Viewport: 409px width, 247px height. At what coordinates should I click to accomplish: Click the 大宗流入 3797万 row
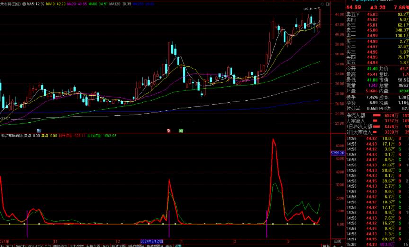point(377,121)
